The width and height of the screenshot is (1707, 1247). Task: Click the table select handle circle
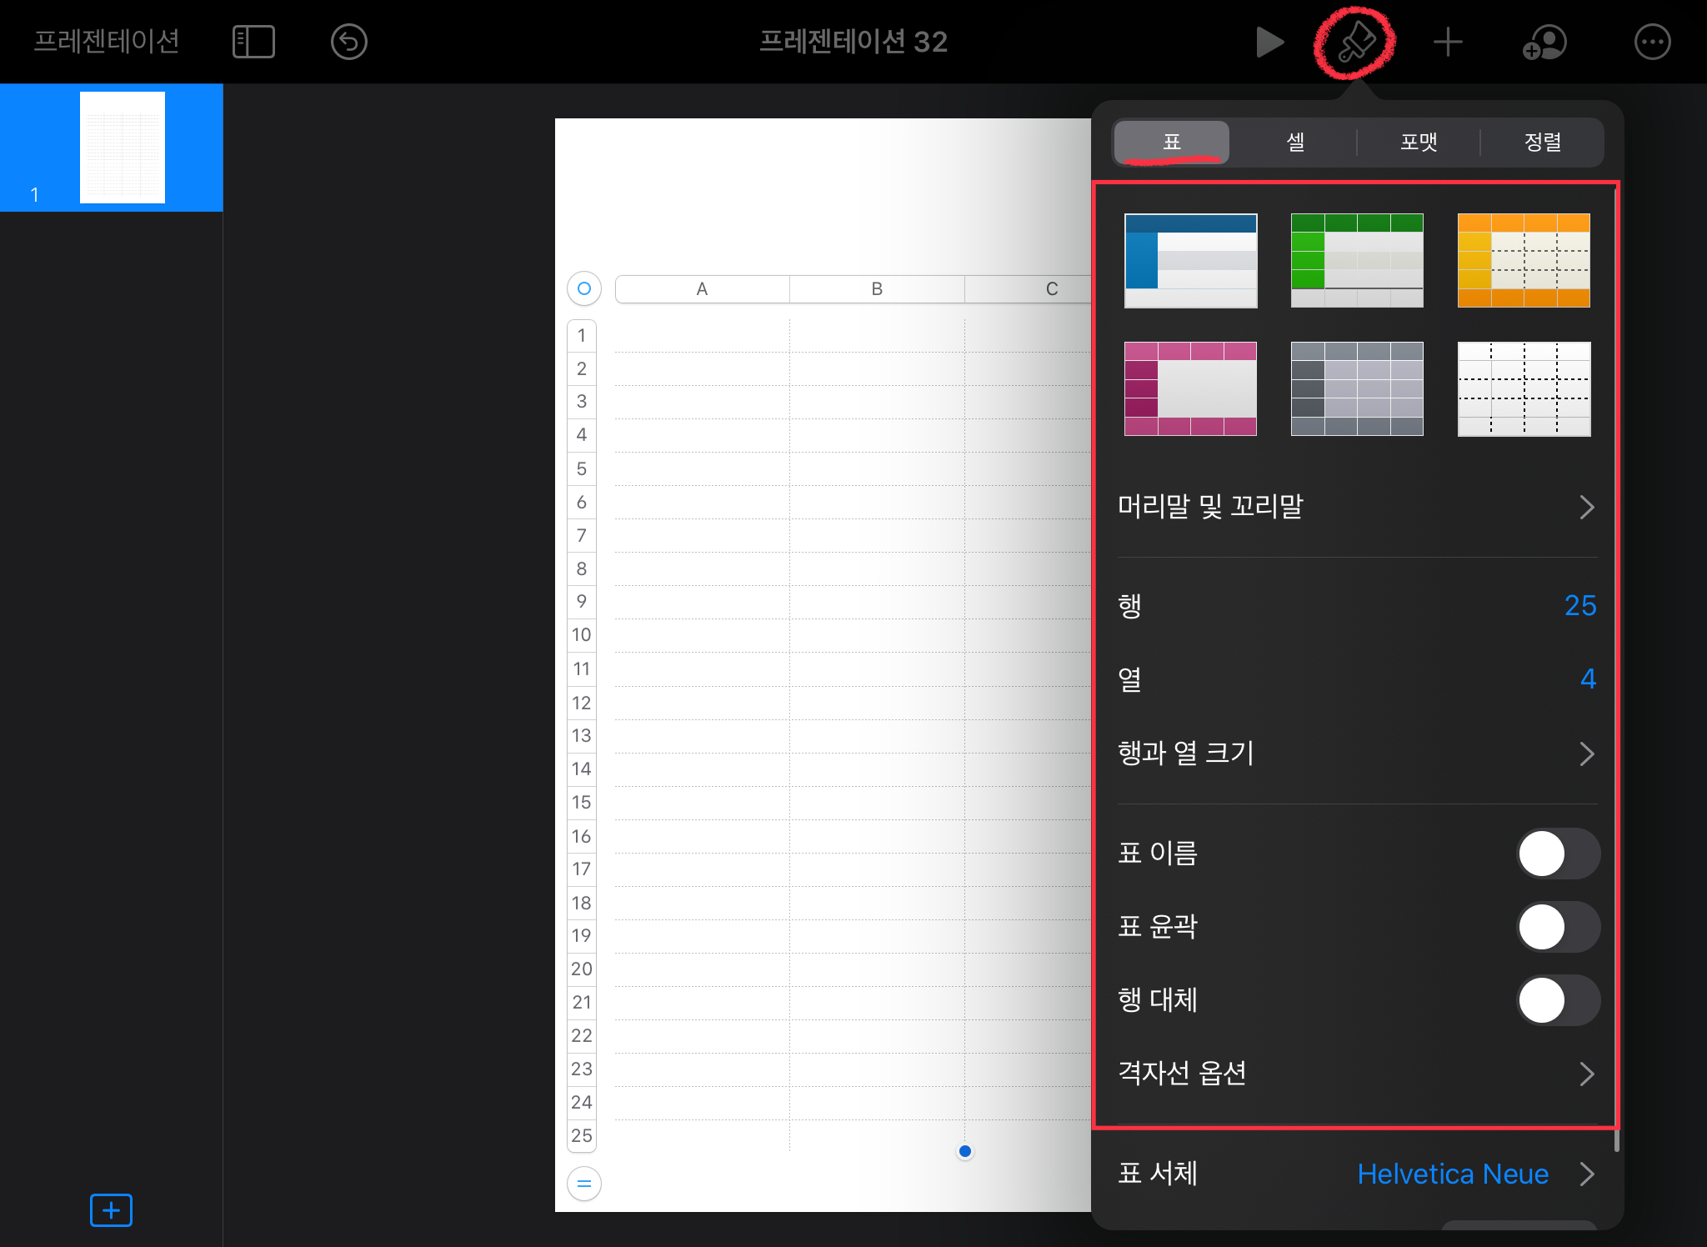click(x=584, y=288)
